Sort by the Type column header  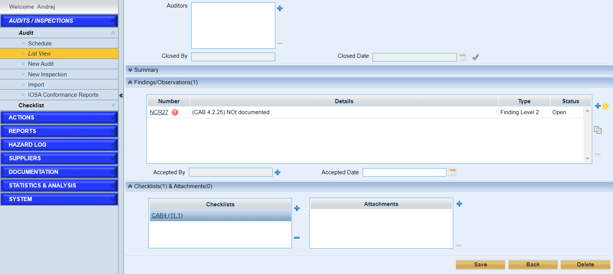[524, 101]
